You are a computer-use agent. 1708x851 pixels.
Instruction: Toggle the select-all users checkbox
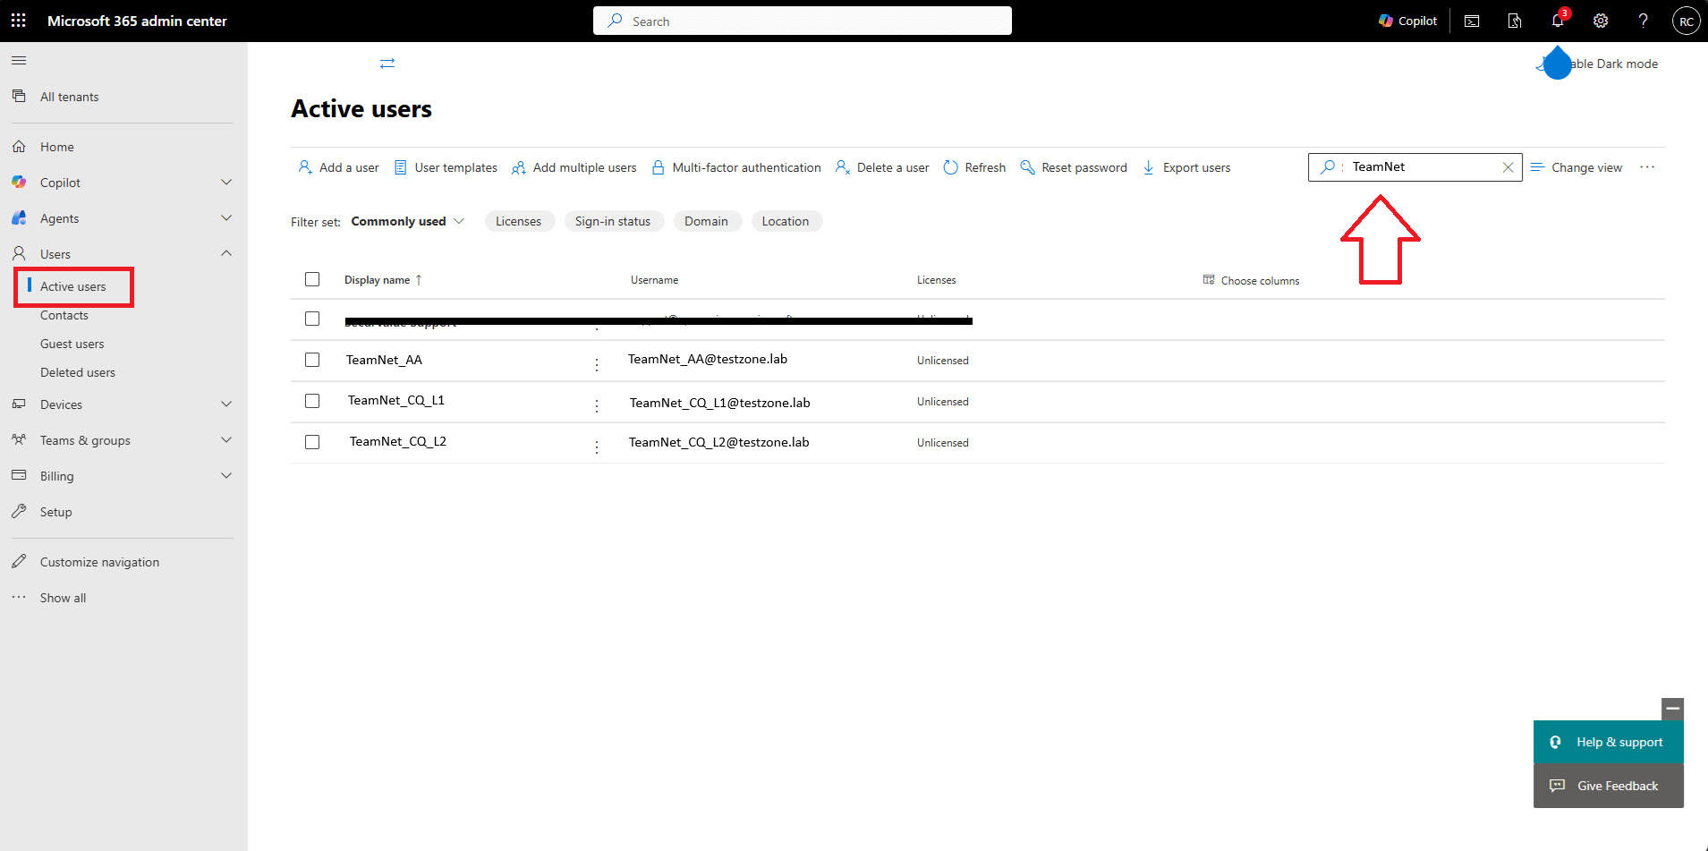point(312,279)
